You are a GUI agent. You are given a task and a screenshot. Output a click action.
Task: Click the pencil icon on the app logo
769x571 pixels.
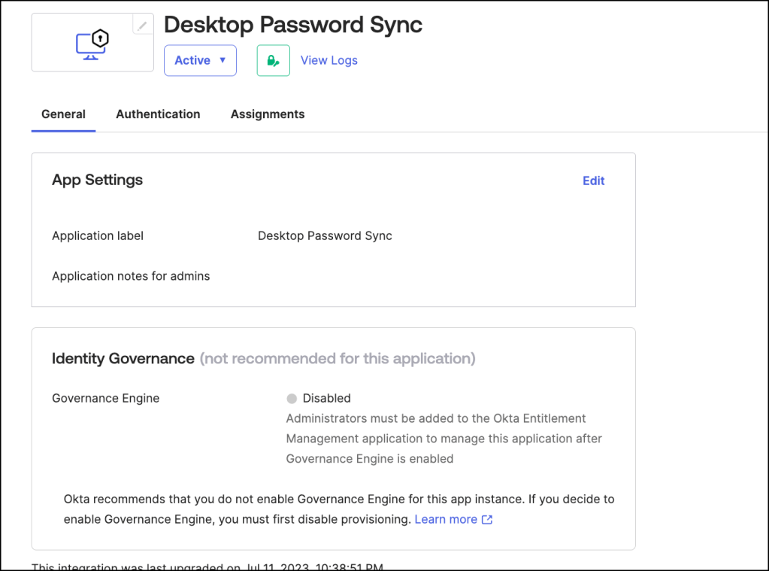tap(142, 26)
